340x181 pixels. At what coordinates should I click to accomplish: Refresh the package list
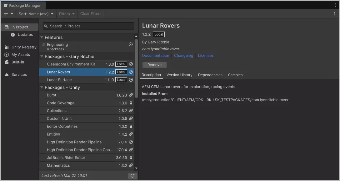[x=132, y=175]
